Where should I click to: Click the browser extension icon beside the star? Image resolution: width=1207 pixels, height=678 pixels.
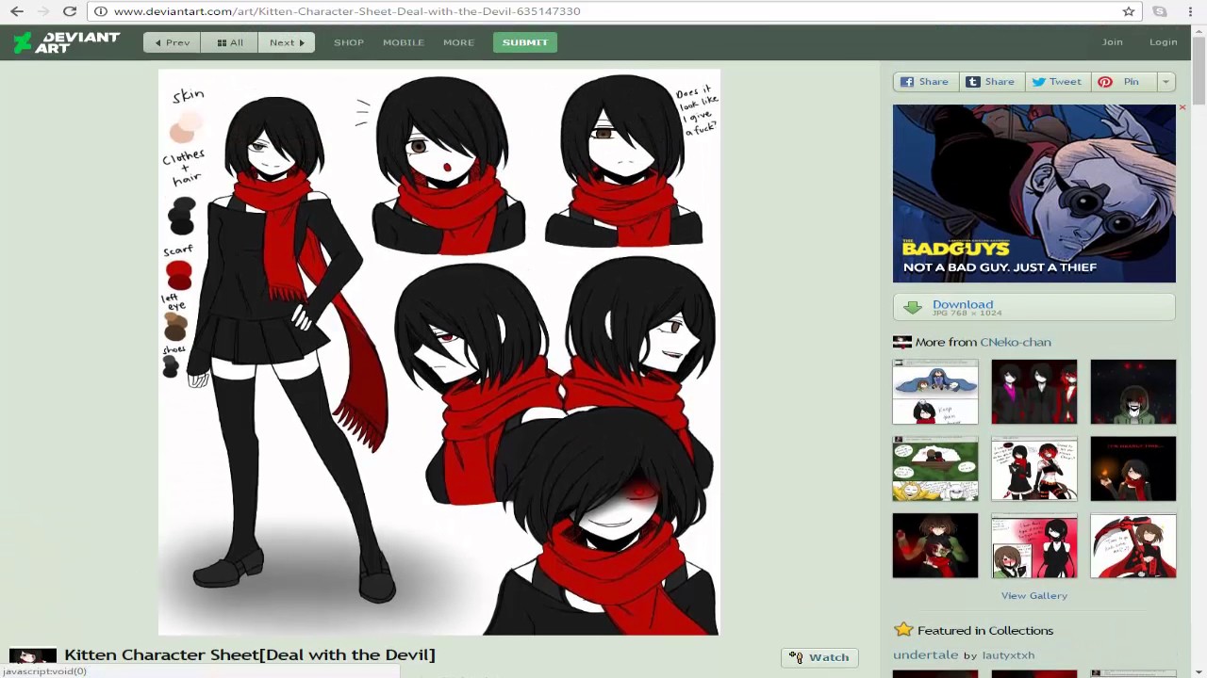[1160, 11]
